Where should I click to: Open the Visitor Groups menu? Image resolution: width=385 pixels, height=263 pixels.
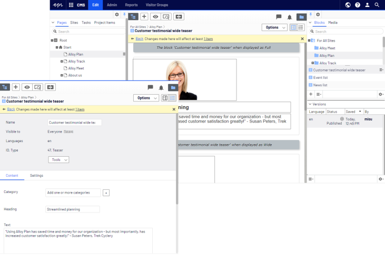coord(157,5)
